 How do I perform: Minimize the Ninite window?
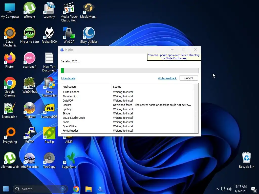172,50
